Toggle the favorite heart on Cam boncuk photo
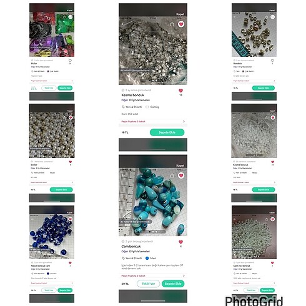The height and width of the screenshot is (306, 306). tap(181, 175)
